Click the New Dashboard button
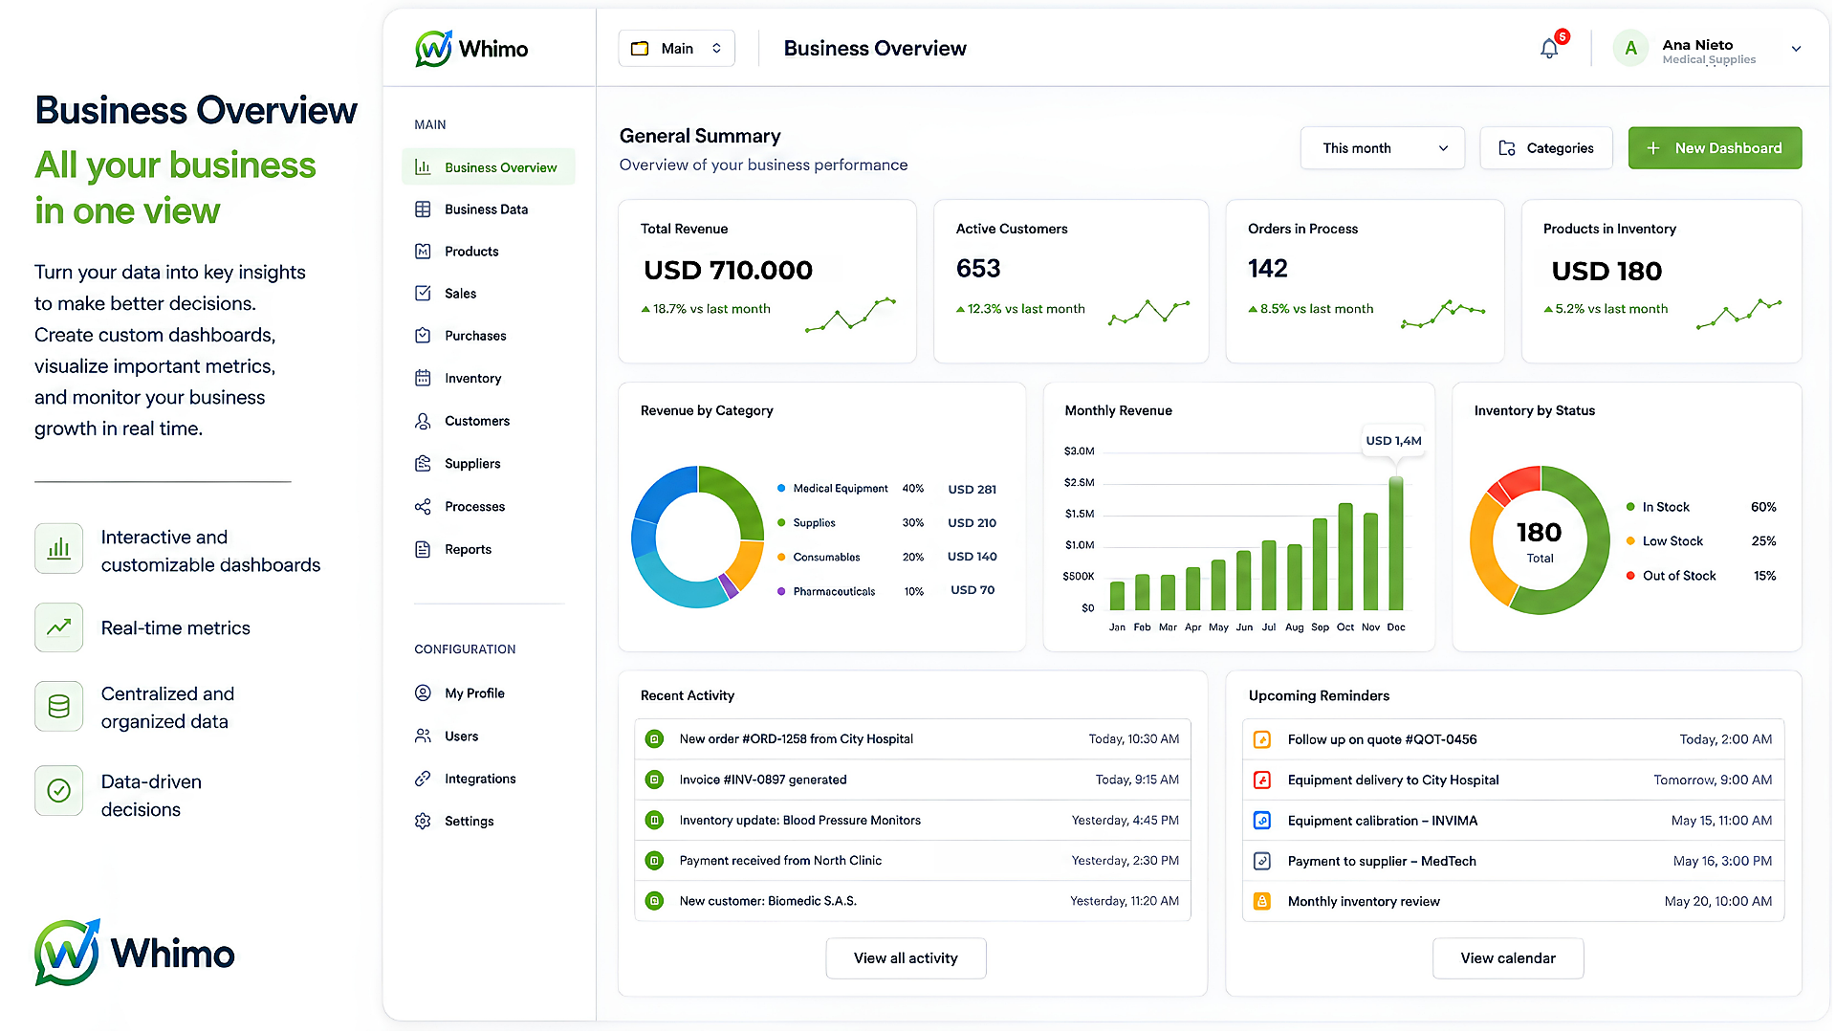The image size is (1836, 1033). tap(1715, 148)
